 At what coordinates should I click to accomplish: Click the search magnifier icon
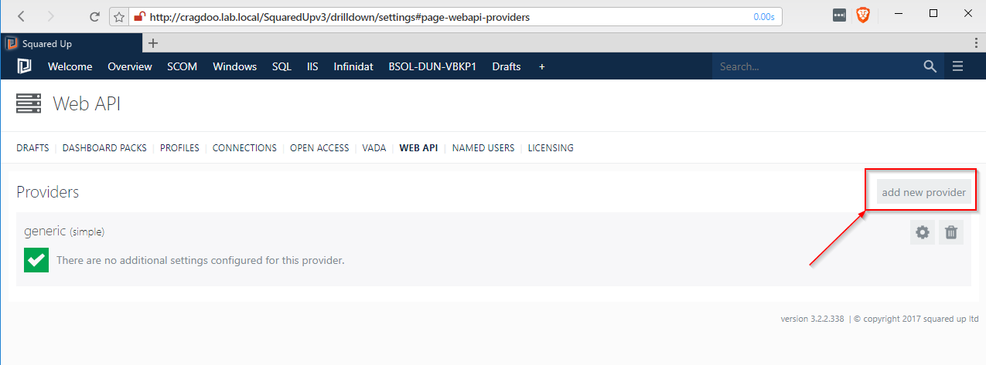pyautogui.click(x=930, y=66)
